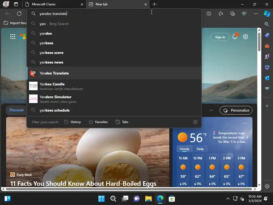Open the Windows Start button
This screenshot has height=205, width=273.
pos(101,198)
